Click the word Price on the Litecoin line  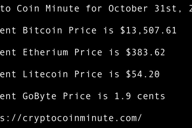pos(88,74)
